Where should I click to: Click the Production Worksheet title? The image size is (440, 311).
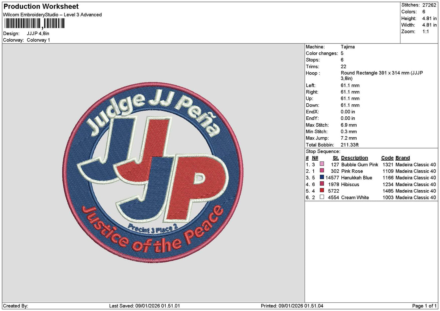(x=41, y=6)
